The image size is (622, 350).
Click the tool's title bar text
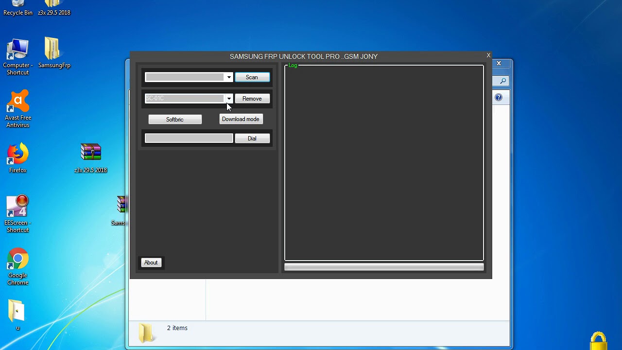(304, 56)
